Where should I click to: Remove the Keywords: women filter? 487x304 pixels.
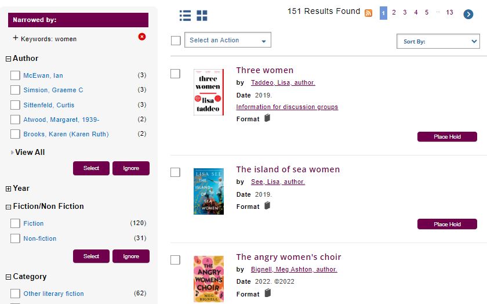click(142, 37)
